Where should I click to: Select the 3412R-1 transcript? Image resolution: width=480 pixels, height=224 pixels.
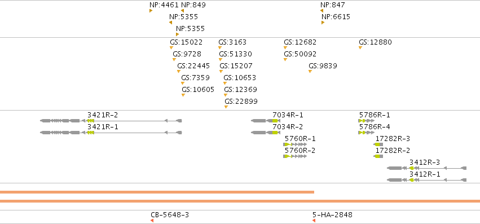(x=427, y=180)
